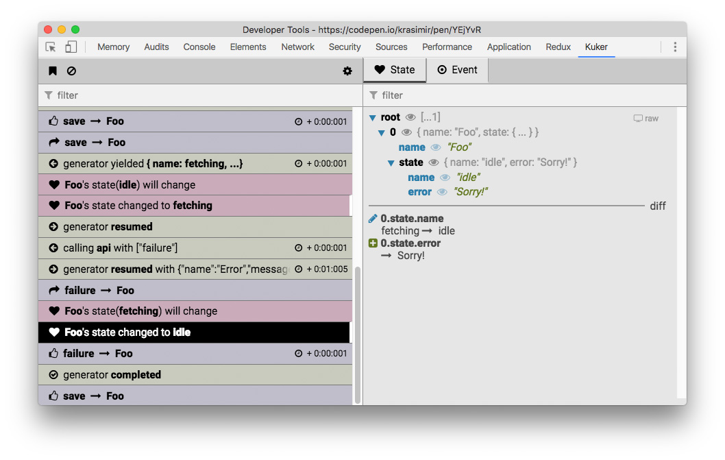Click the 0.state.name diff entry

pos(412,219)
